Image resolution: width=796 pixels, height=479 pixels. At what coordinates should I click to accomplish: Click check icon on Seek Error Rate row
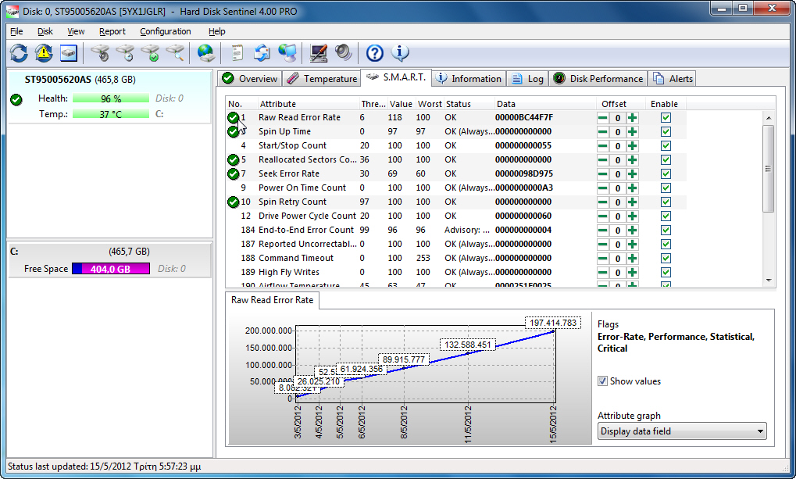click(233, 173)
